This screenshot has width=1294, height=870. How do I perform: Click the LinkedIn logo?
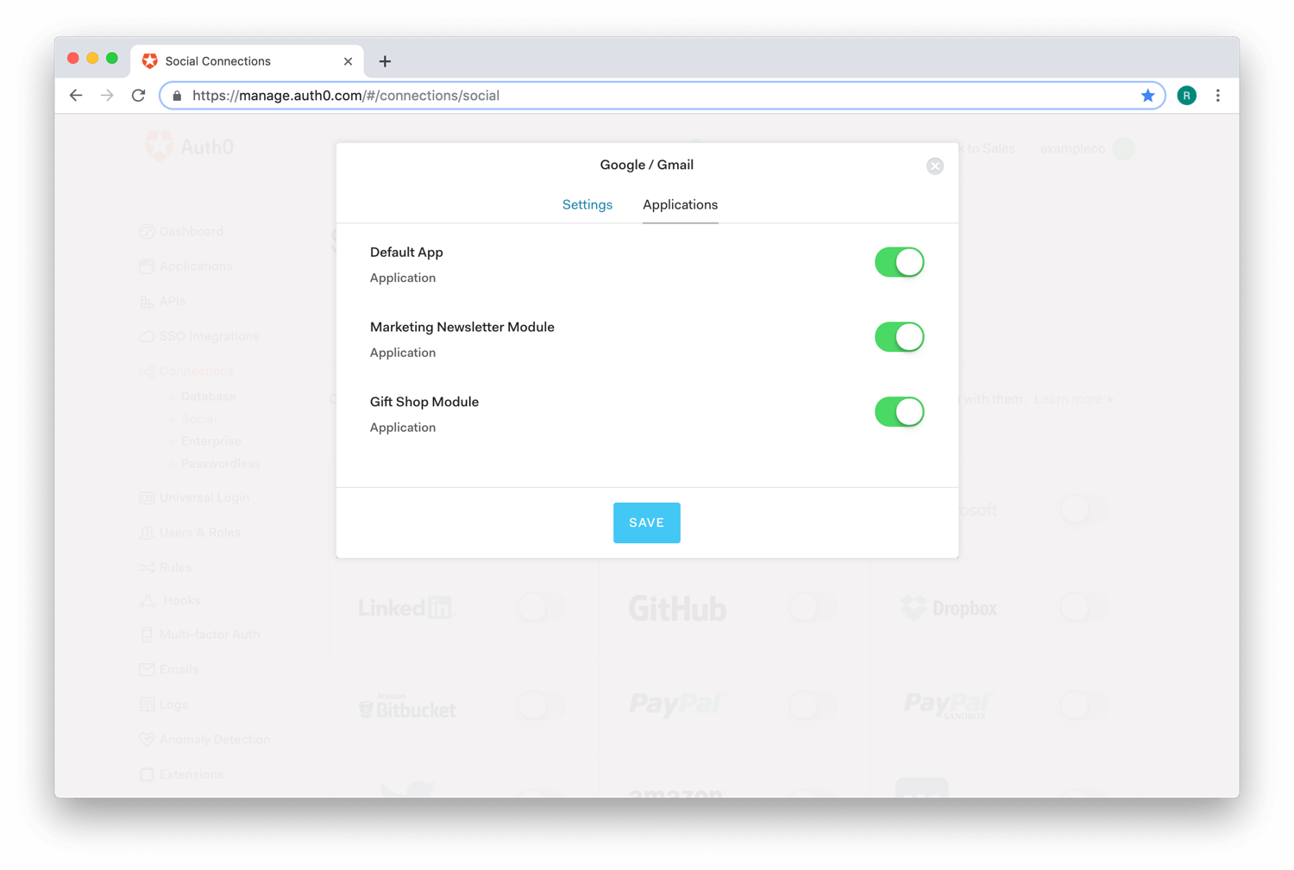click(x=405, y=608)
